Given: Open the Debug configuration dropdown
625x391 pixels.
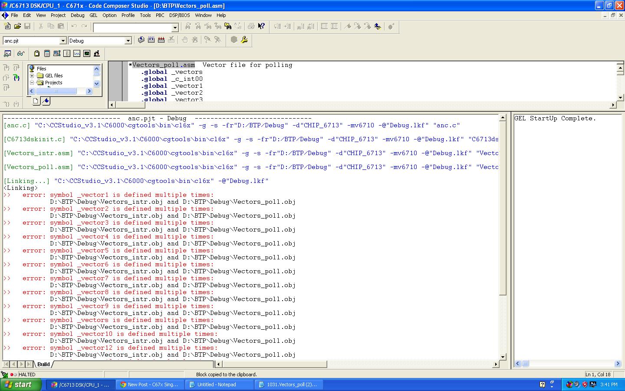Looking at the screenshot, I should (128, 40).
